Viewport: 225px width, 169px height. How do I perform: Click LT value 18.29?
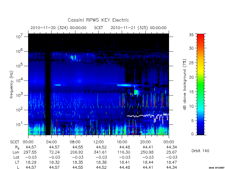31,163
